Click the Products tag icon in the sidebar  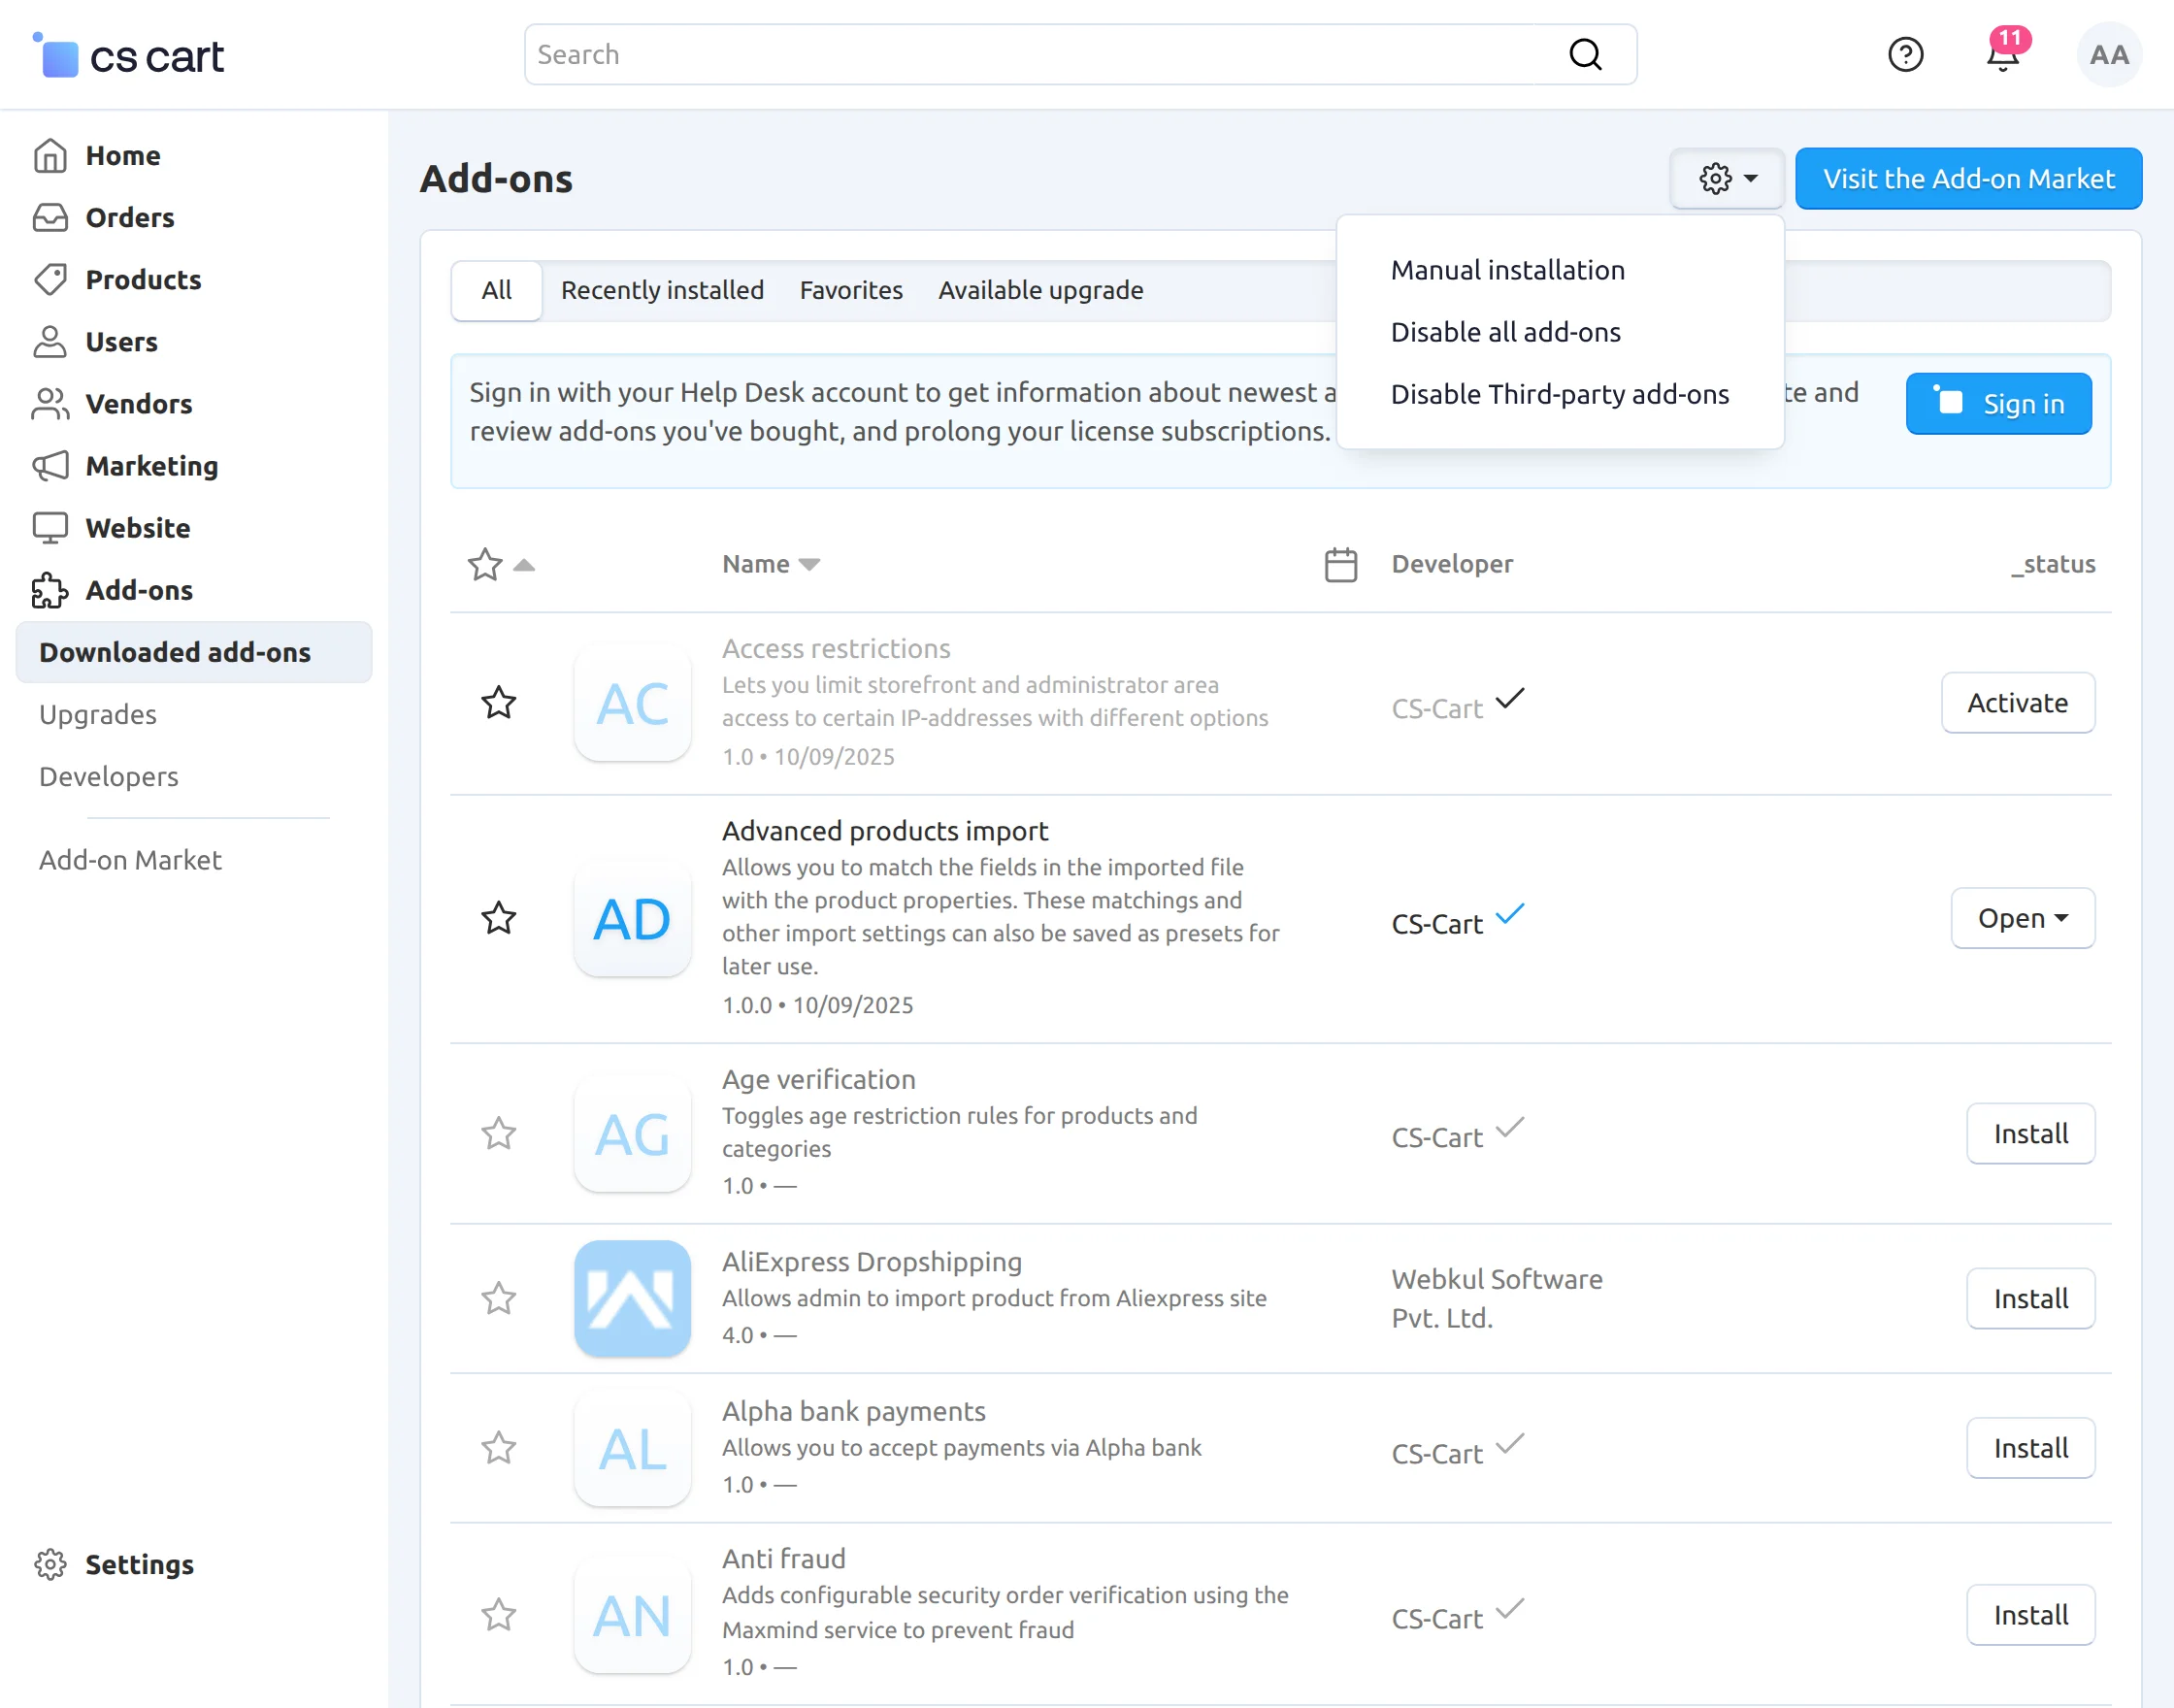coord(50,279)
